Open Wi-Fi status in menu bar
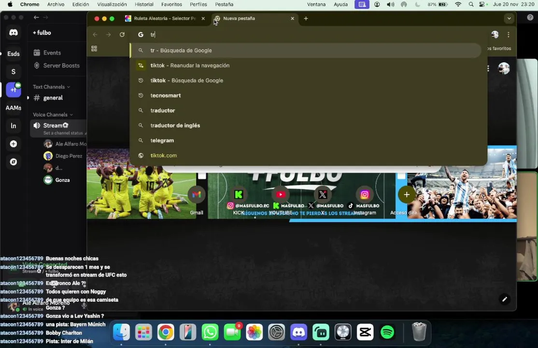 click(458, 4)
